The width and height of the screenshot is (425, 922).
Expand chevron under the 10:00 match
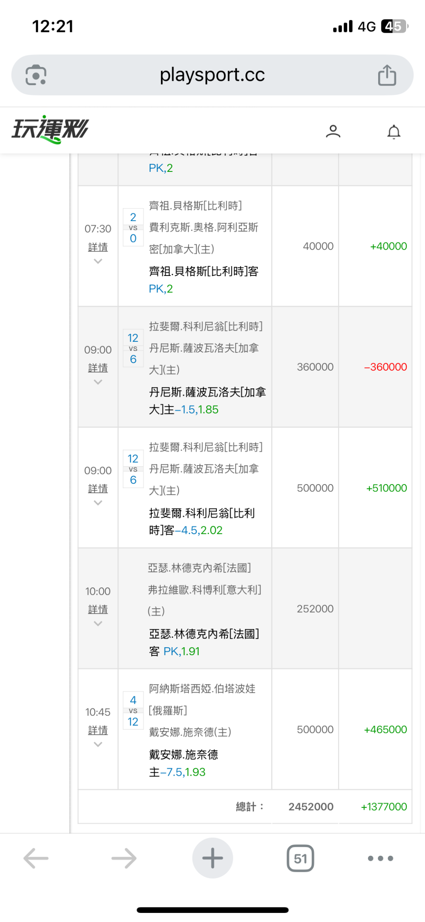[x=98, y=624]
